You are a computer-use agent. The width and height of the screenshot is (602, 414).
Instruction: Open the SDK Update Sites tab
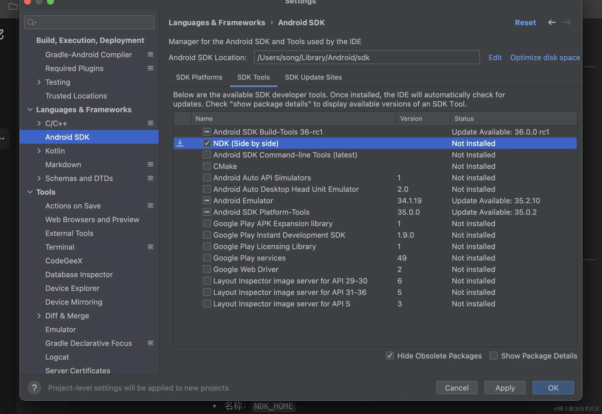coord(313,77)
